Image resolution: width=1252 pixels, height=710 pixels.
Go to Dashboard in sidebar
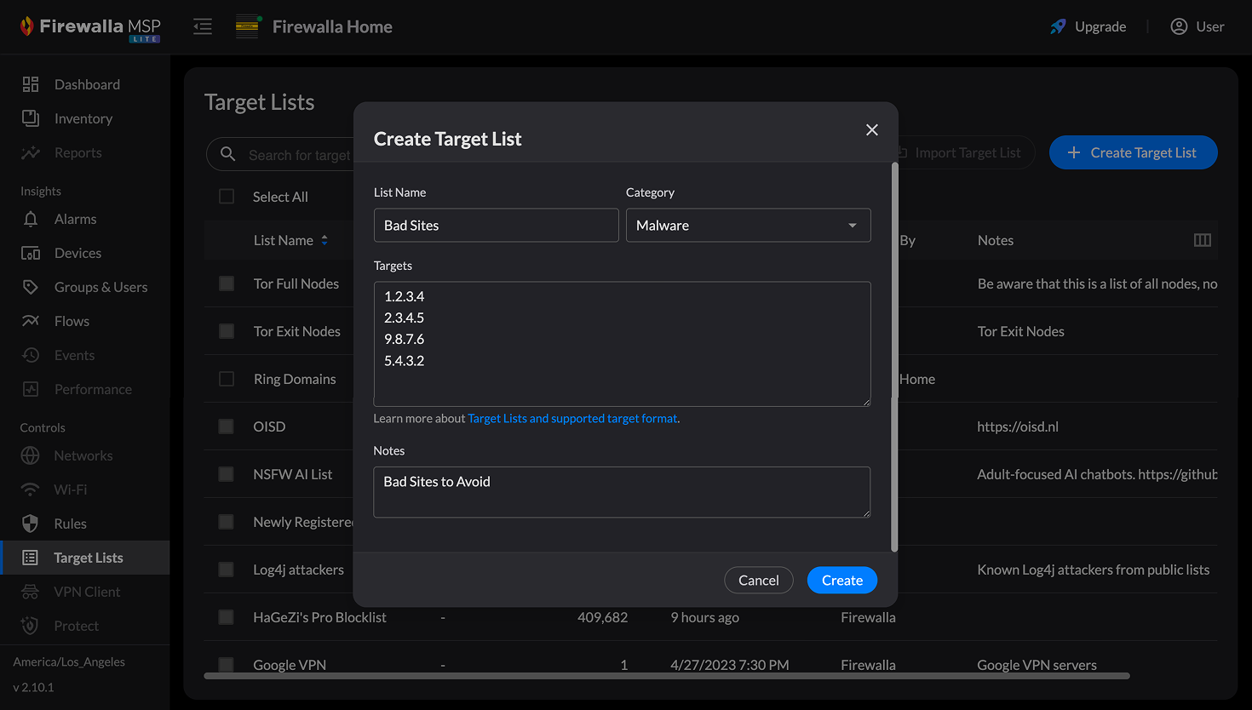click(x=87, y=84)
